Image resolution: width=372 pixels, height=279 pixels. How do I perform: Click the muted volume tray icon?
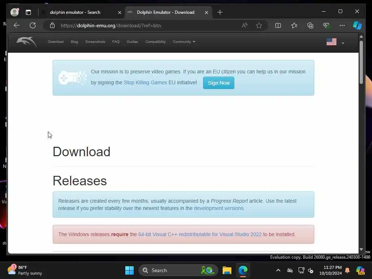coord(311,270)
